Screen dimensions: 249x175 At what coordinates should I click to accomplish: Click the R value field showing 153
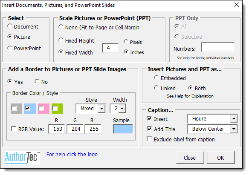(x=57, y=129)
